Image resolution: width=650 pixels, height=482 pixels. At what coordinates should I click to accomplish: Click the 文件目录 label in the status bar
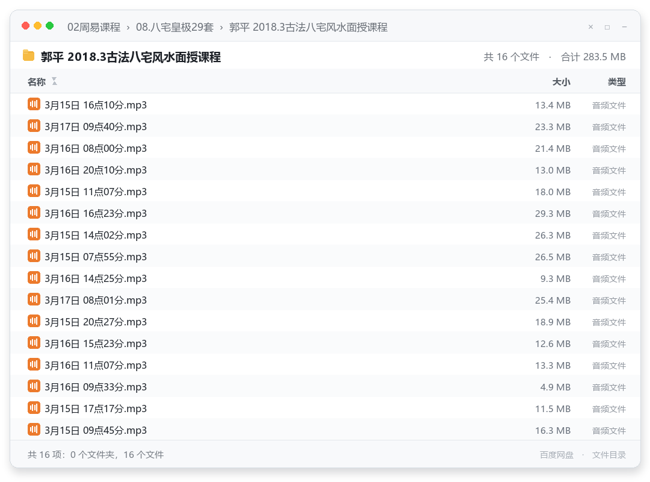[x=609, y=455]
